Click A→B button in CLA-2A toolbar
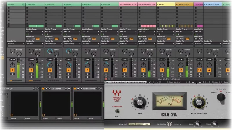 coord(207,82)
